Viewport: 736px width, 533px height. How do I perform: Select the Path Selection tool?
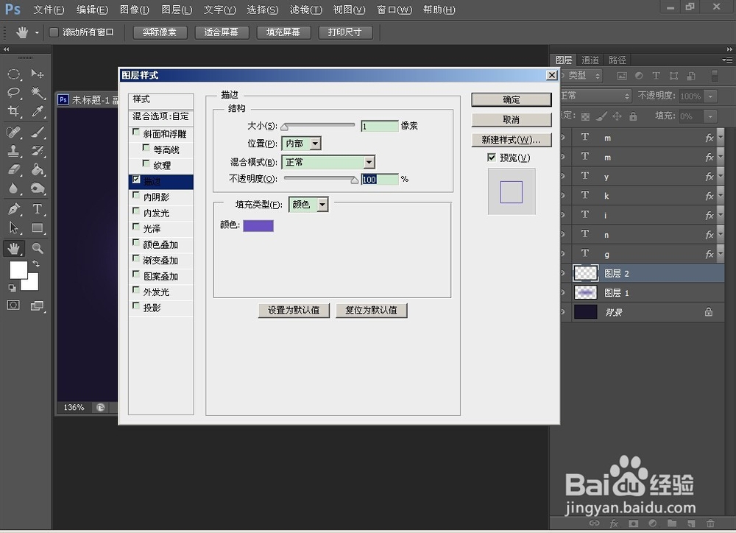[13, 228]
